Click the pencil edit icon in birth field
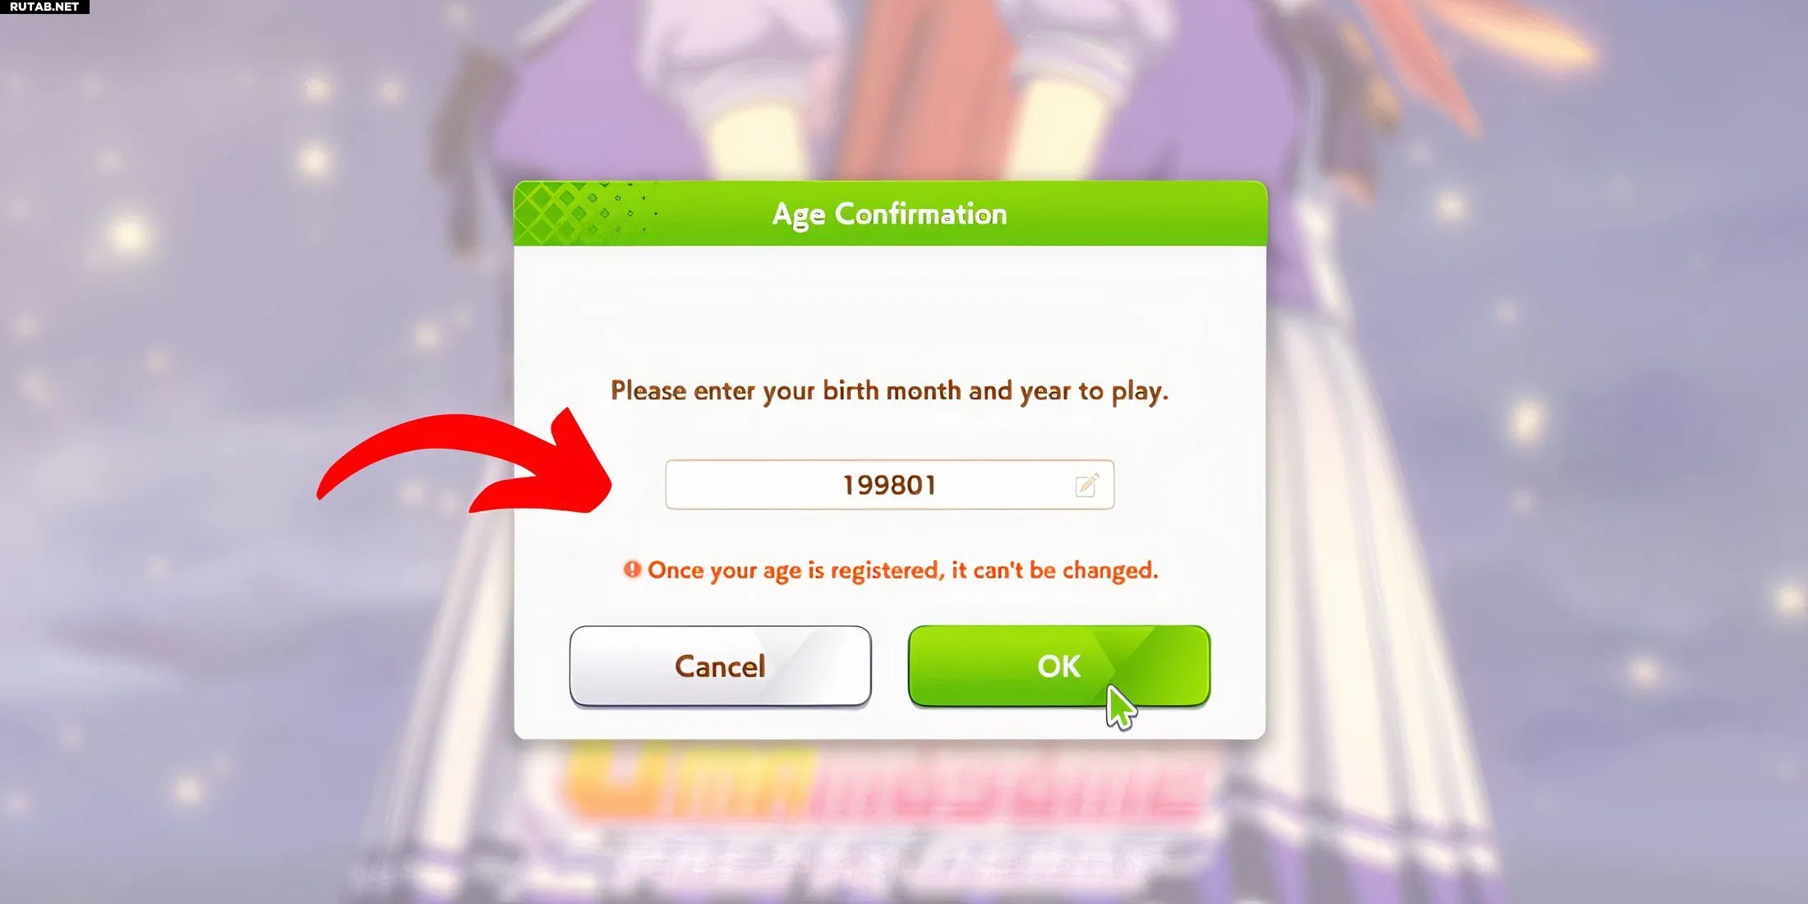Viewport: 1808px width, 904px height. pyautogui.click(x=1086, y=485)
